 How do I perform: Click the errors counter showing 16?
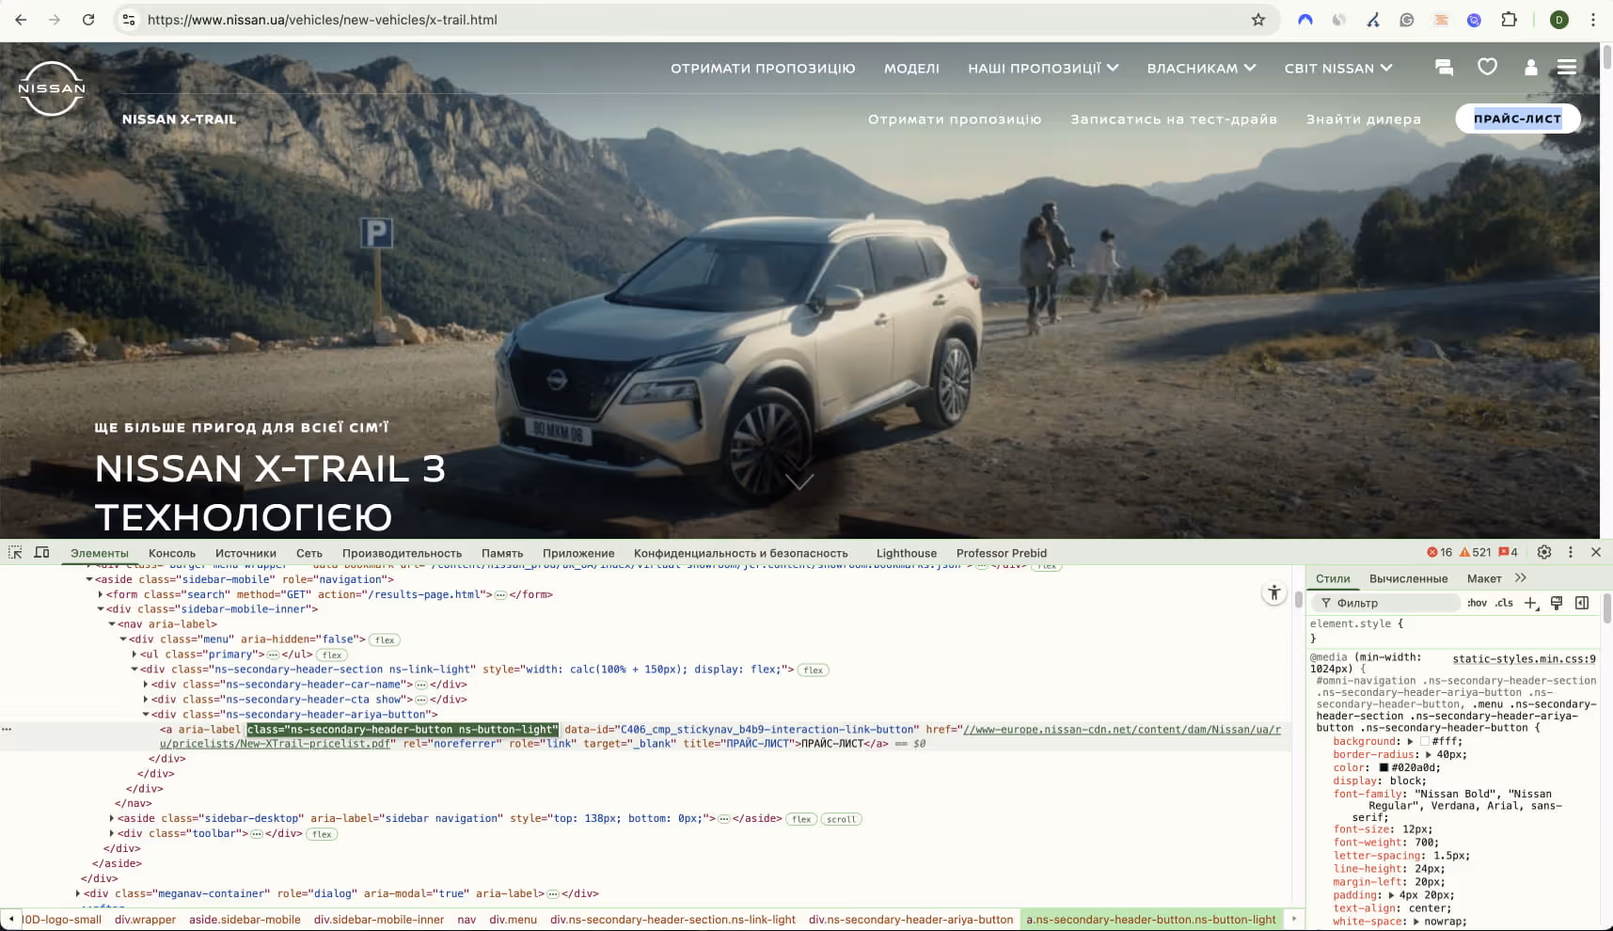click(1439, 552)
